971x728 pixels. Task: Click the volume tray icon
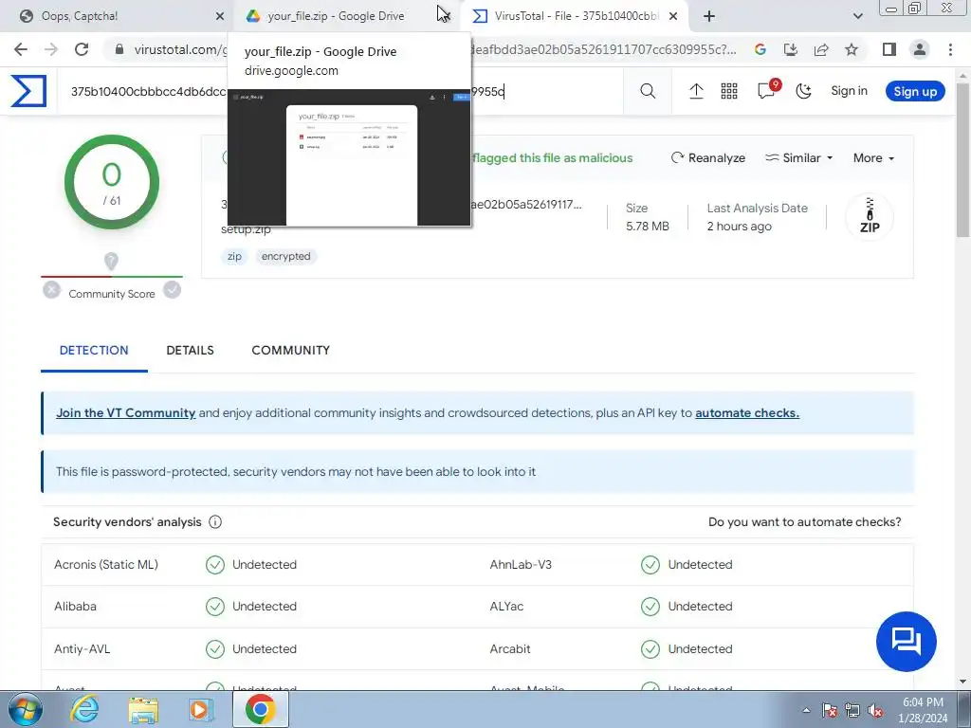click(875, 711)
